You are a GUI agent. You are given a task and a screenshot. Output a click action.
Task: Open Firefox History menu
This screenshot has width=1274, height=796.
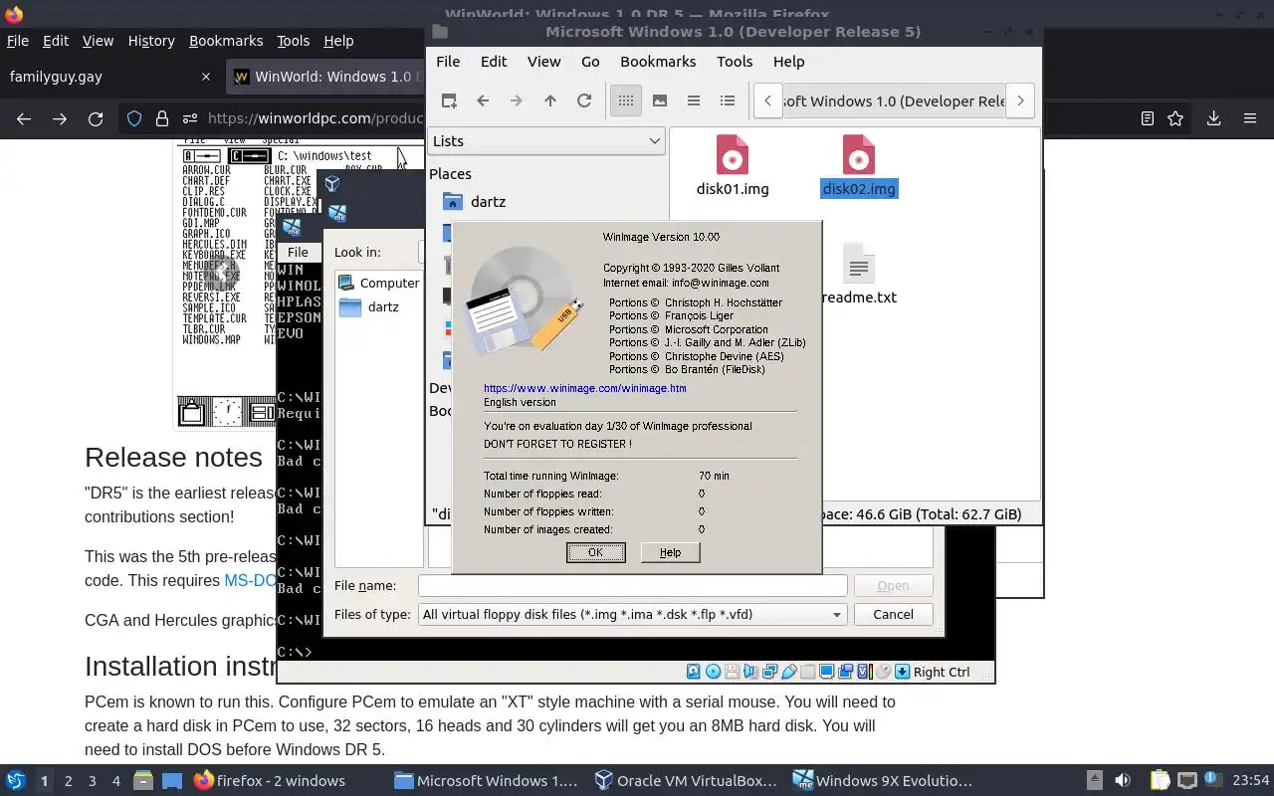click(151, 41)
